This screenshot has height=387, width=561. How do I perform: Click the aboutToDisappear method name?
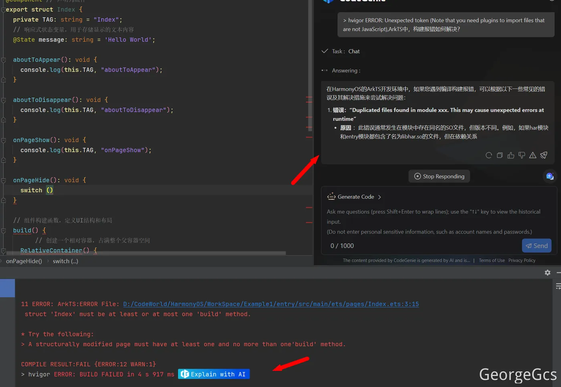(42, 100)
